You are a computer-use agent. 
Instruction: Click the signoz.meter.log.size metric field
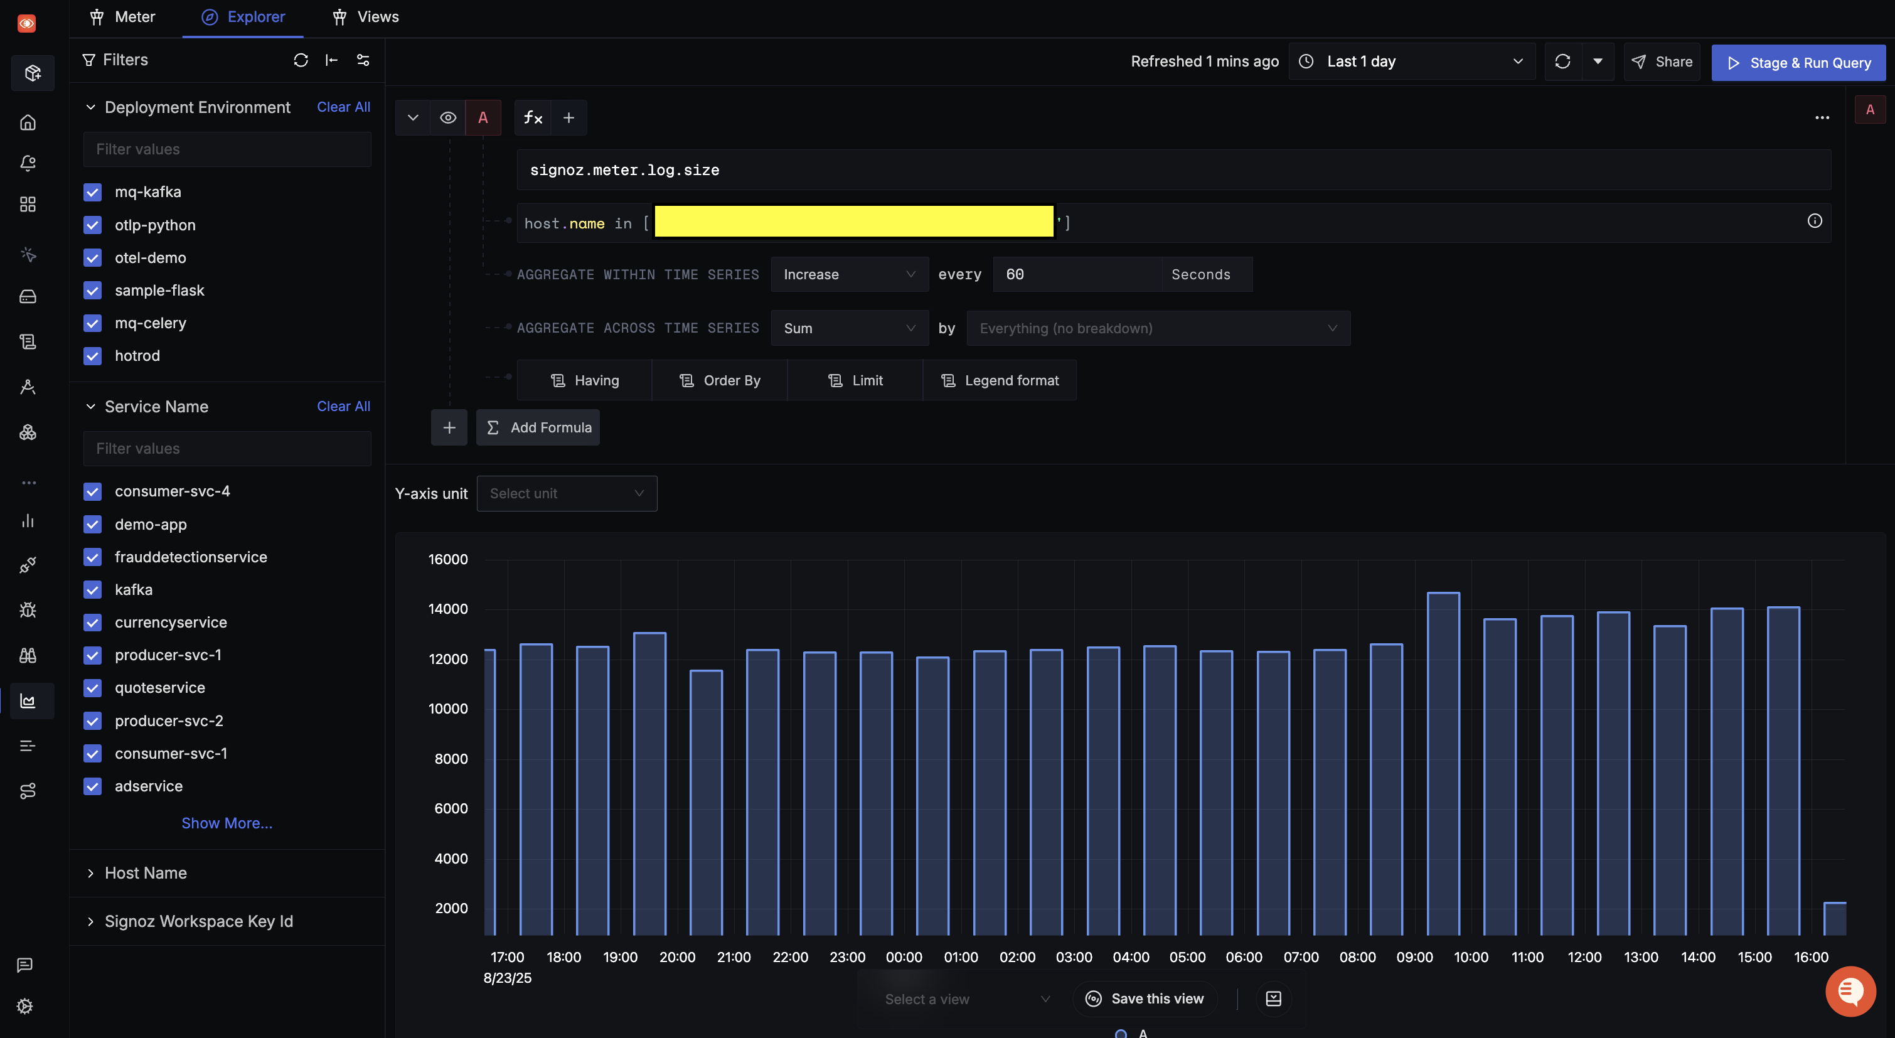[1173, 170]
